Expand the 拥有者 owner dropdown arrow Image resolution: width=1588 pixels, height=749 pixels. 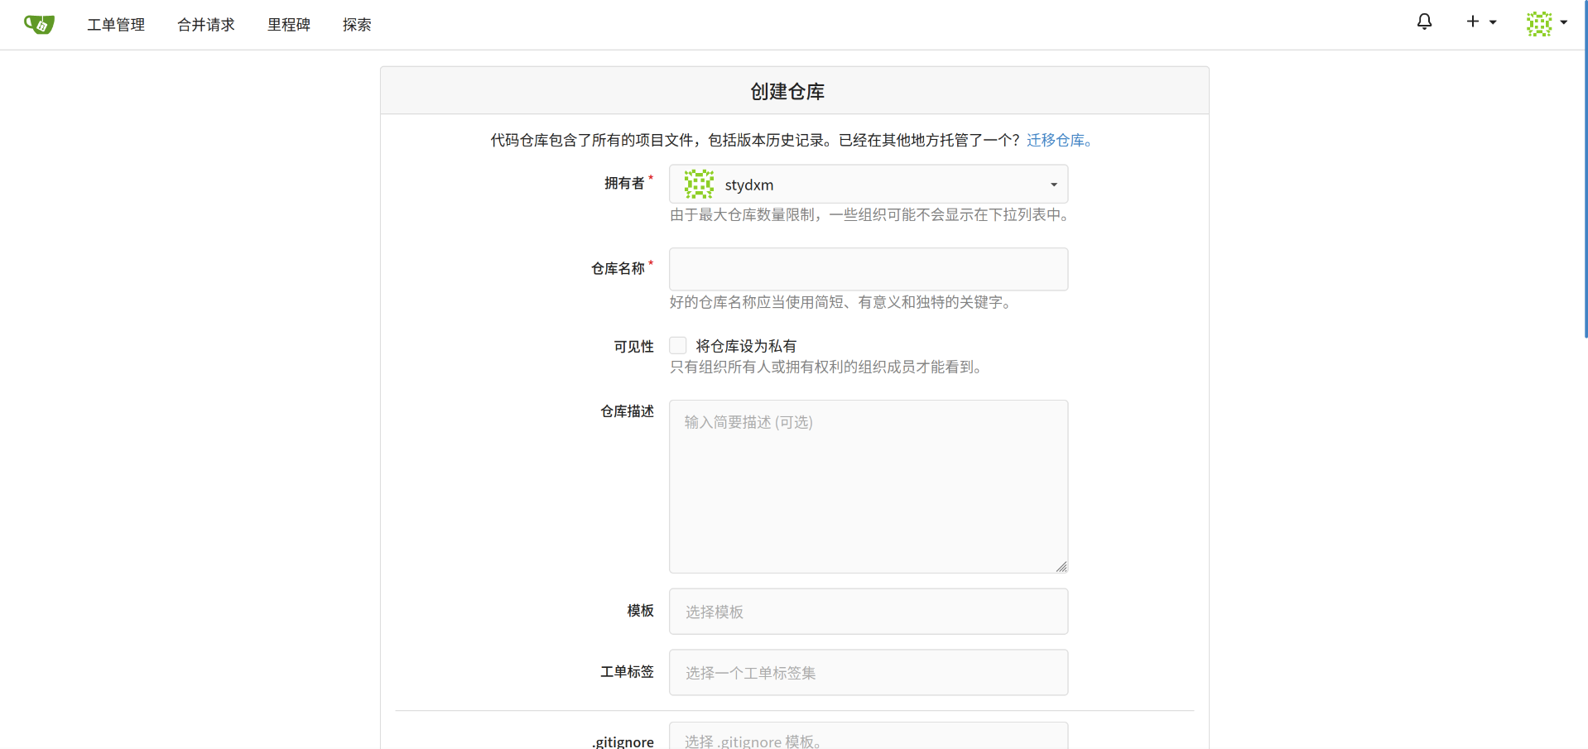[x=1054, y=185]
